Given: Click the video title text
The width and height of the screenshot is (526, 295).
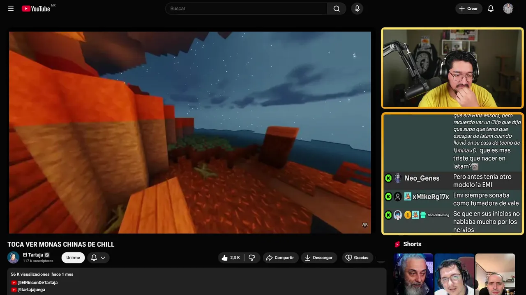Looking at the screenshot, I should 61,245.
